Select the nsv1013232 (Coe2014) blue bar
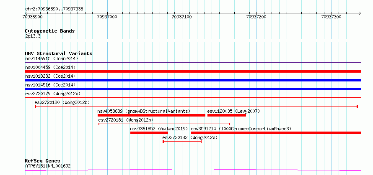Image resolution: width=373 pixels, height=175 pixels. pyautogui.click(x=193, y=80)
